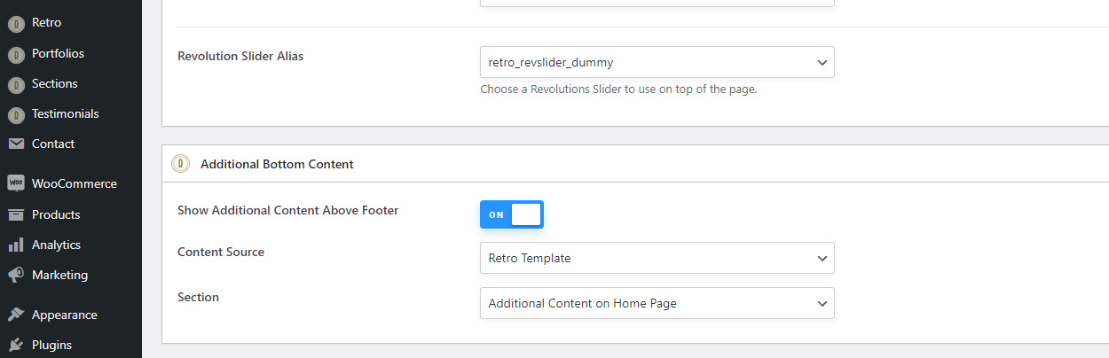Open the Content Source dropdown
The height and width of the screenshot is (358, 1109).
point(657,258)
